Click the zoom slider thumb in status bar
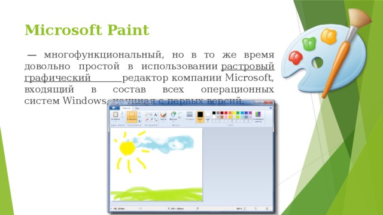 (x=256, y=208)
